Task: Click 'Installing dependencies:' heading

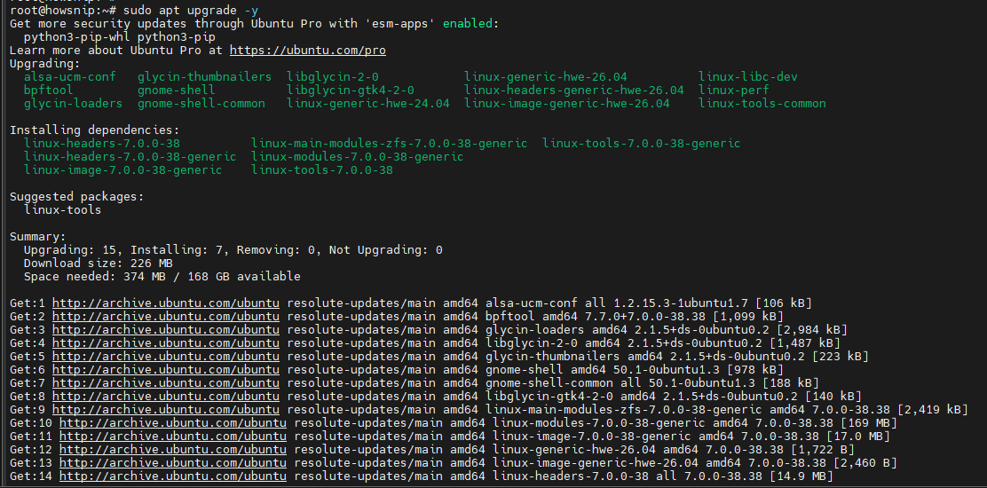Action: point(95,130)
